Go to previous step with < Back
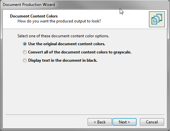 [100, 122]
